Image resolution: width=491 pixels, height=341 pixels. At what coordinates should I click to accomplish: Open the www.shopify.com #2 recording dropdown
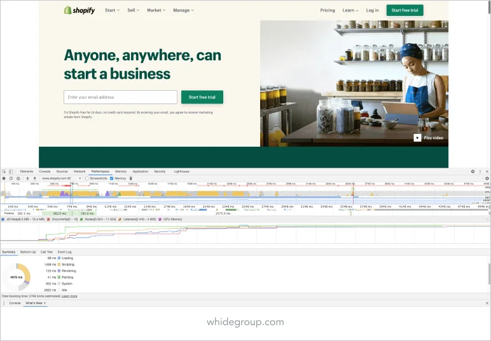coord(61,178)
